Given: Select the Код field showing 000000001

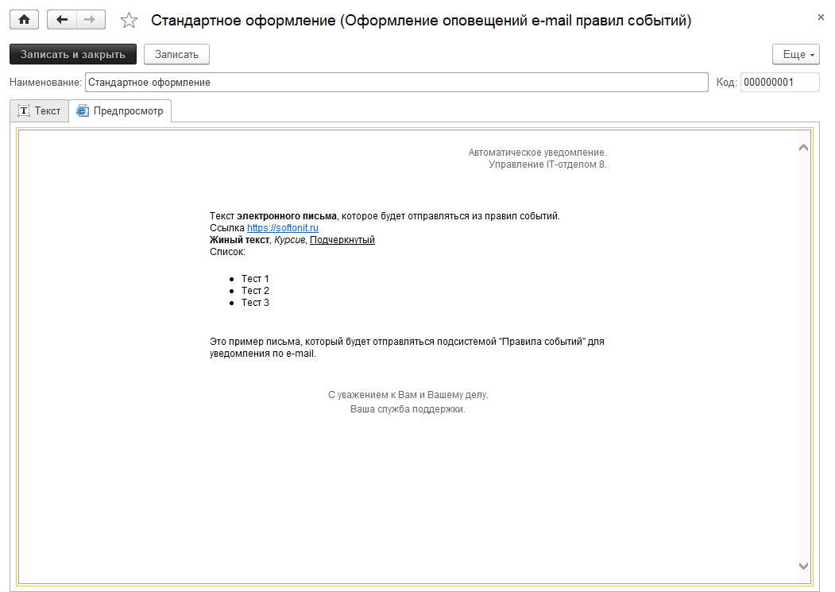Looking at the screenshot, I should pyautogui.click(x=779, y=82).
